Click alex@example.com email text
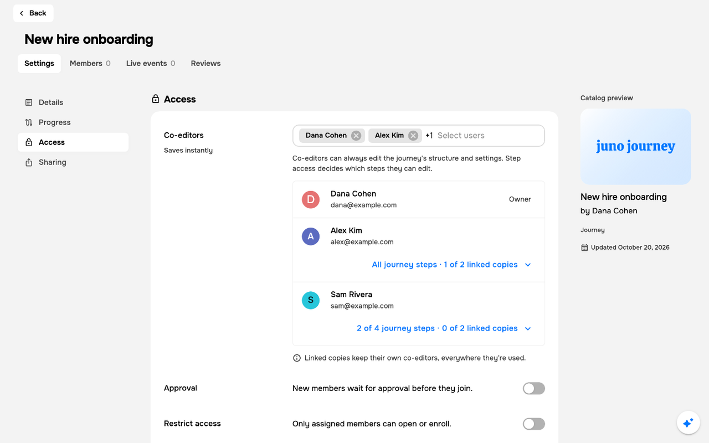The width and height of the screenshot is (709, 443). click(x=362, y=242)
